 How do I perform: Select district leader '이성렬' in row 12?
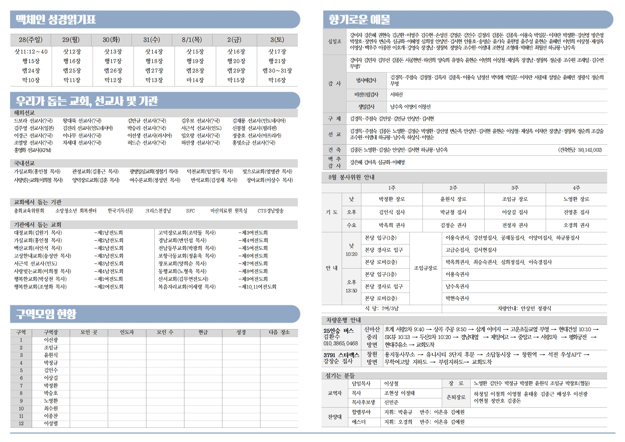tap(51, 424)
